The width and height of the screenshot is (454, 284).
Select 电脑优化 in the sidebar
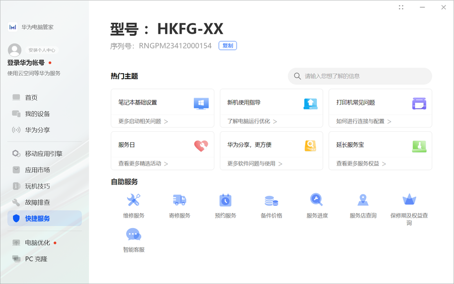(37, 243)
